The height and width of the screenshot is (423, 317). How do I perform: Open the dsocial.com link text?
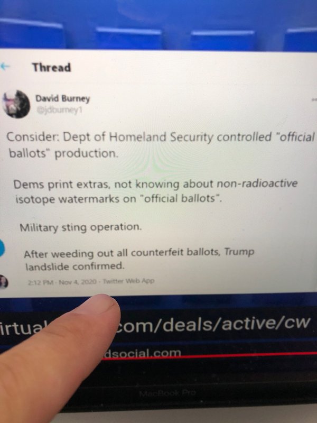(x=142, y=353)
